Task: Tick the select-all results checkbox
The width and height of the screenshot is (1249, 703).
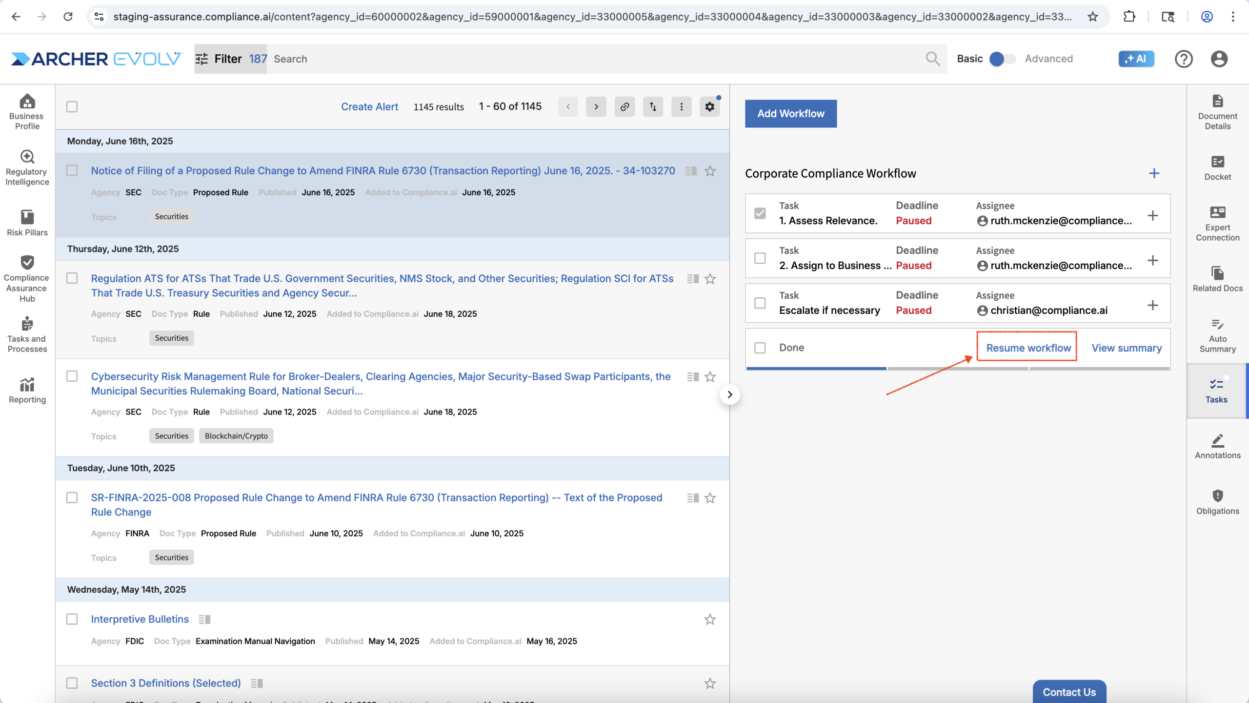Action: 72,106
